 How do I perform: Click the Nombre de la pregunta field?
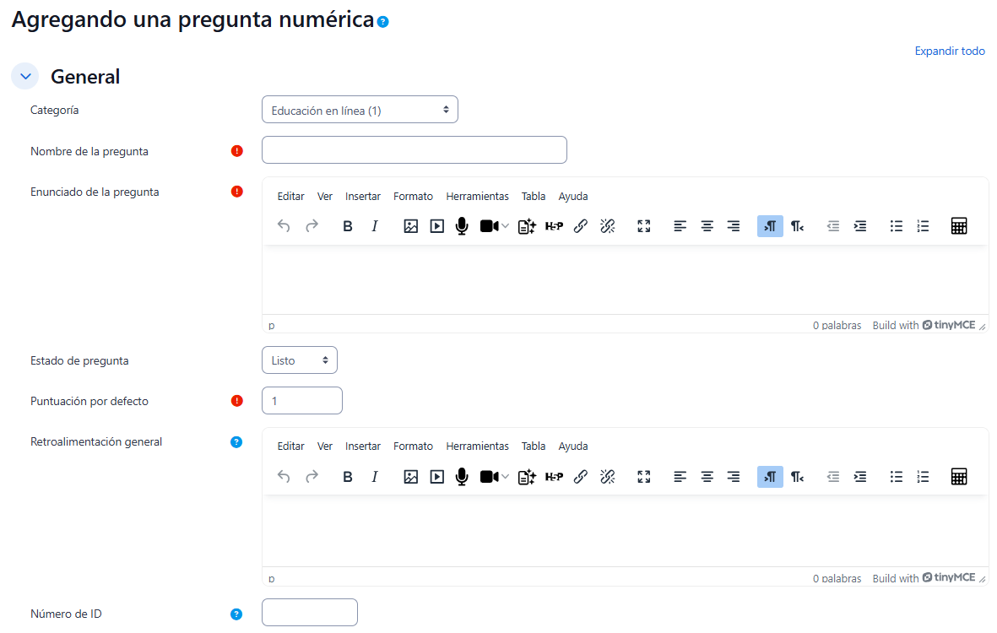point(415,150)
